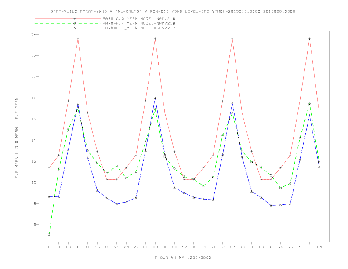The image size is (348, 269).
Task: Click red plus marker at hour 84
Action: 319,113
